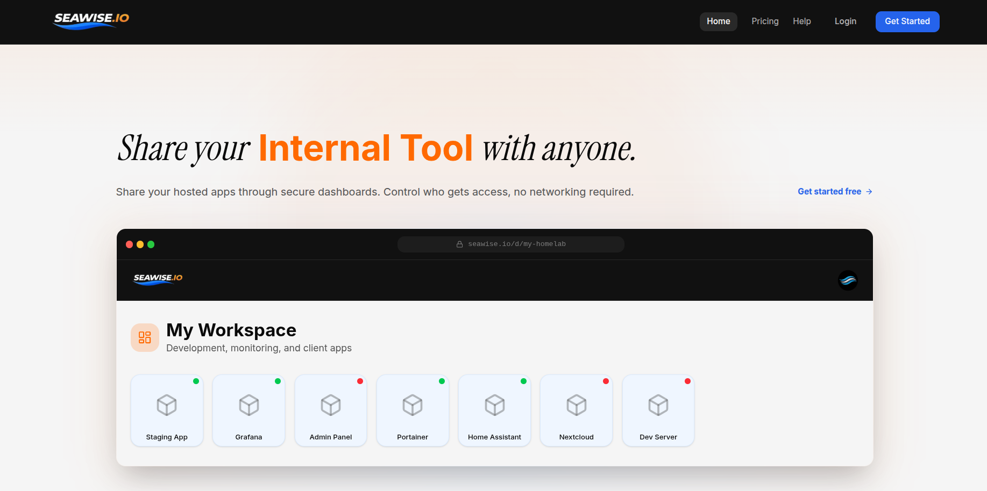Click the Seawise.io logo in the top navigation
Viewport: 987px width, 491px height.
pyautogui.click(x=91, y=20)
